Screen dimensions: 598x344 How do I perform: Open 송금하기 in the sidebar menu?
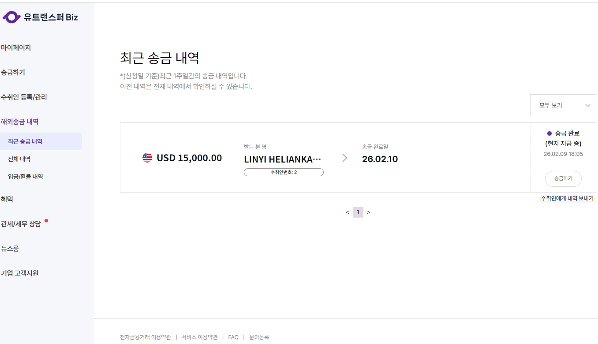13,72
